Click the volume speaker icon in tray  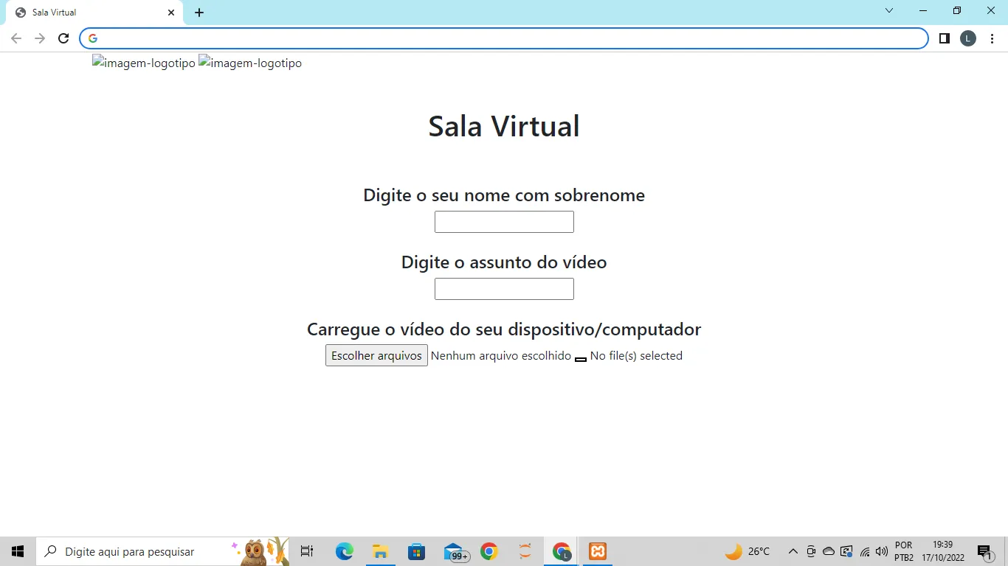(881, 551)
